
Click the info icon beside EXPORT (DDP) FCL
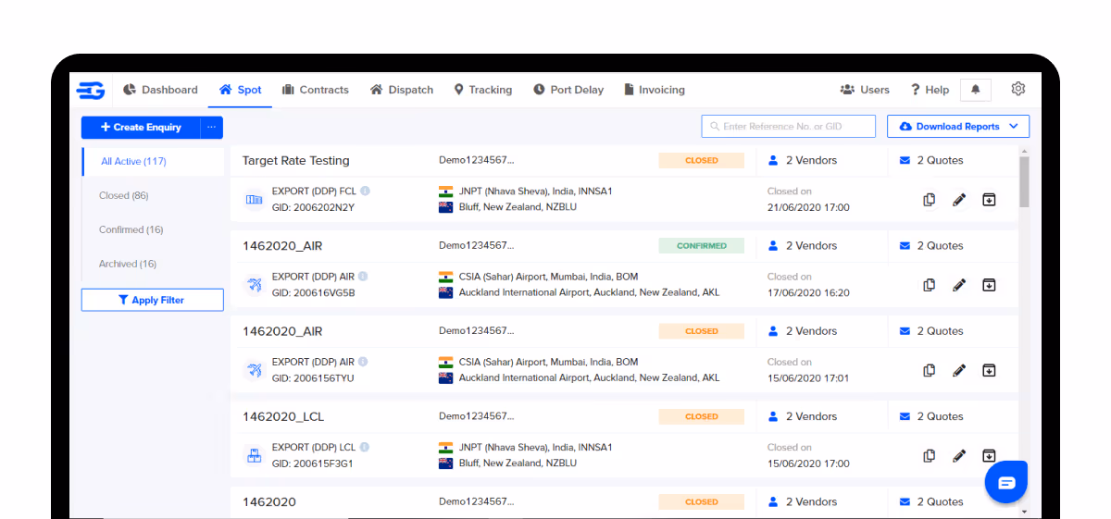click(x=365, y=192)
